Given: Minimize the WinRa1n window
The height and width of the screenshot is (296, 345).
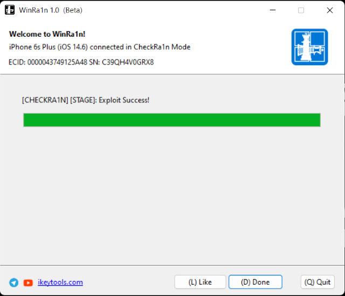Looking at the screenshot, I should tap(273, 10).
